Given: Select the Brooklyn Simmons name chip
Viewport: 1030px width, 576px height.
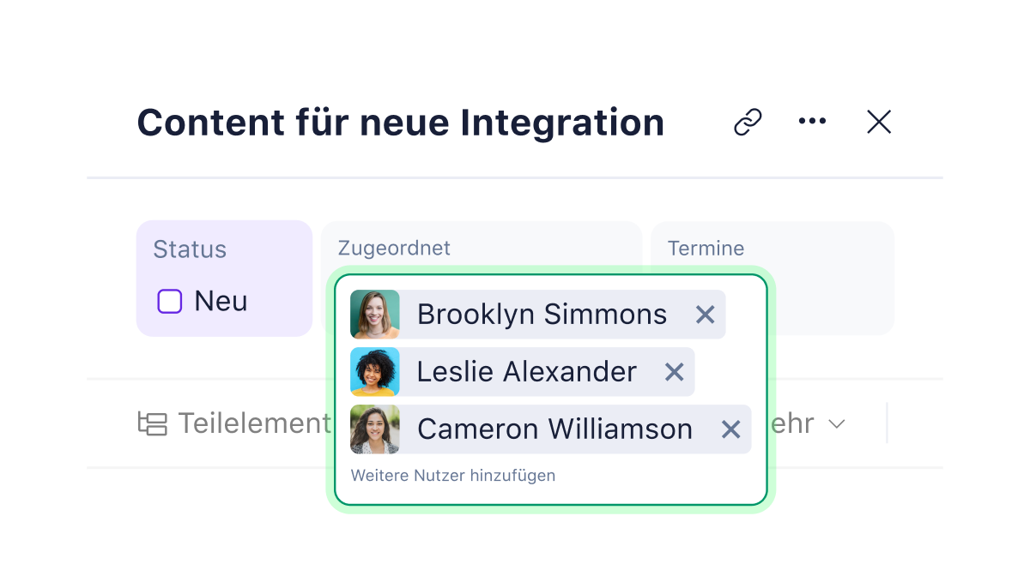Looking at the screenshot, I should point(542,315).
